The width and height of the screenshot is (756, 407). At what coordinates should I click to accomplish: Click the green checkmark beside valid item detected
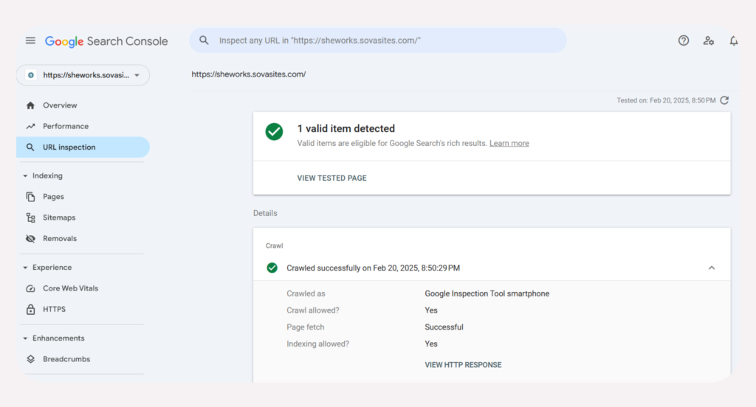(x=274, y=131)
